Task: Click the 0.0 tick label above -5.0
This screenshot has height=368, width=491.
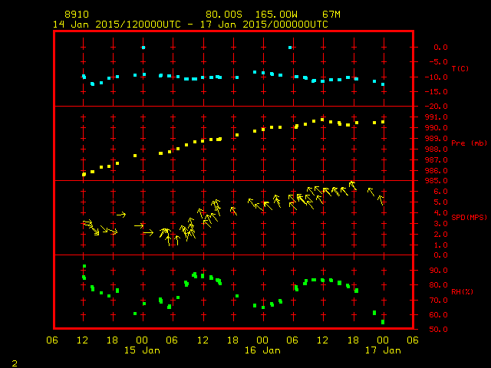Action: 440,48
